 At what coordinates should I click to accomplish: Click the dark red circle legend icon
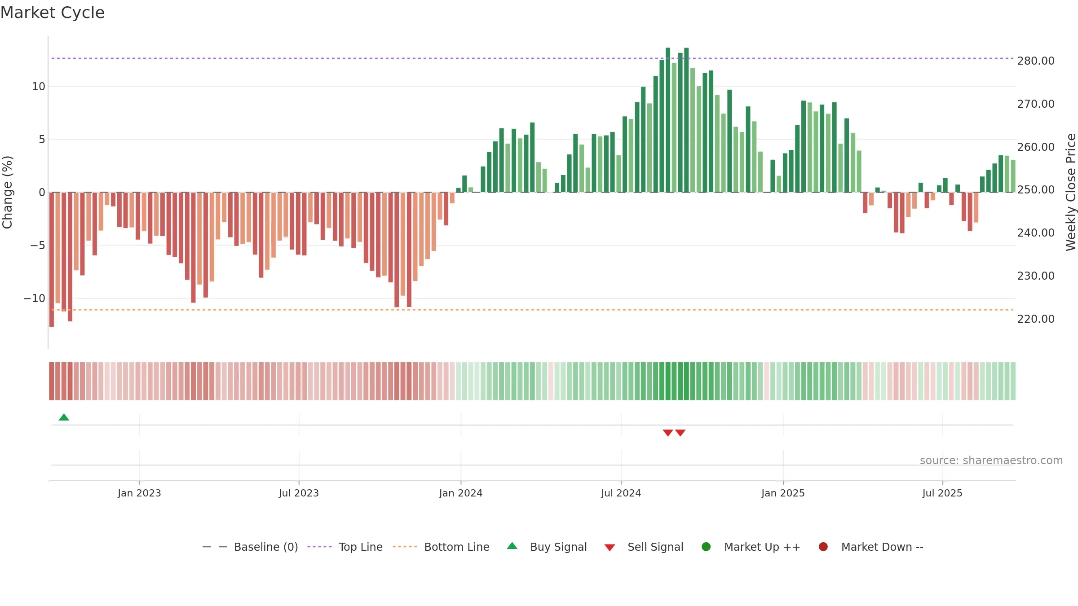click(823, 547)
